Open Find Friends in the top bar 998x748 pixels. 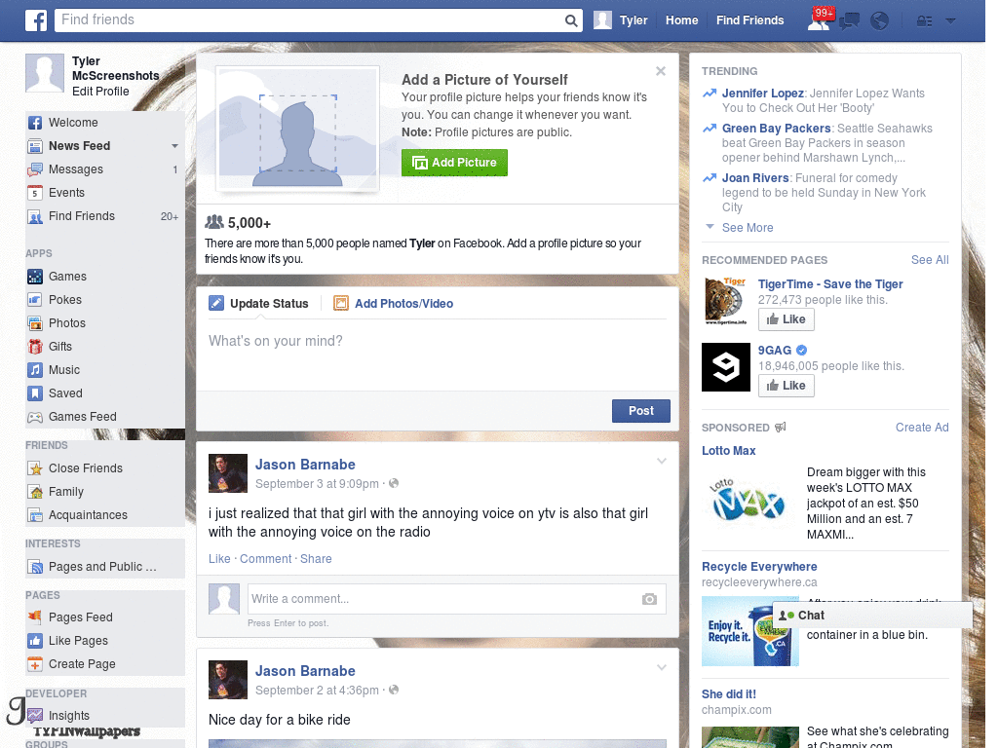(749, 20)
